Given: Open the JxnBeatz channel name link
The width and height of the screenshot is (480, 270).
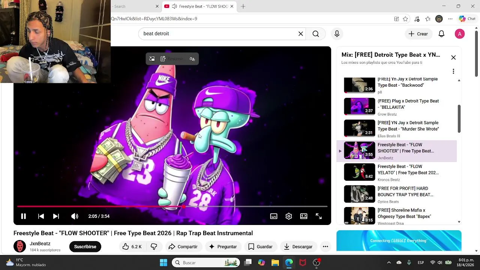Looking at the screenshot, I should click(x=40, y=244).
